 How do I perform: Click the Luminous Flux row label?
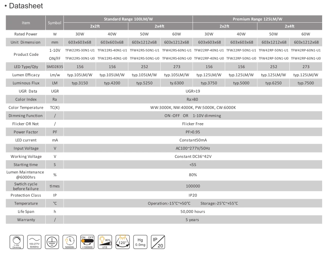(x=26, y=83)
